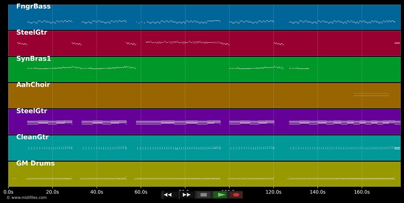Click the fast-forward button
Image resolution: width=404 pixels, height=203 pixels.
[x=187, y=195]
